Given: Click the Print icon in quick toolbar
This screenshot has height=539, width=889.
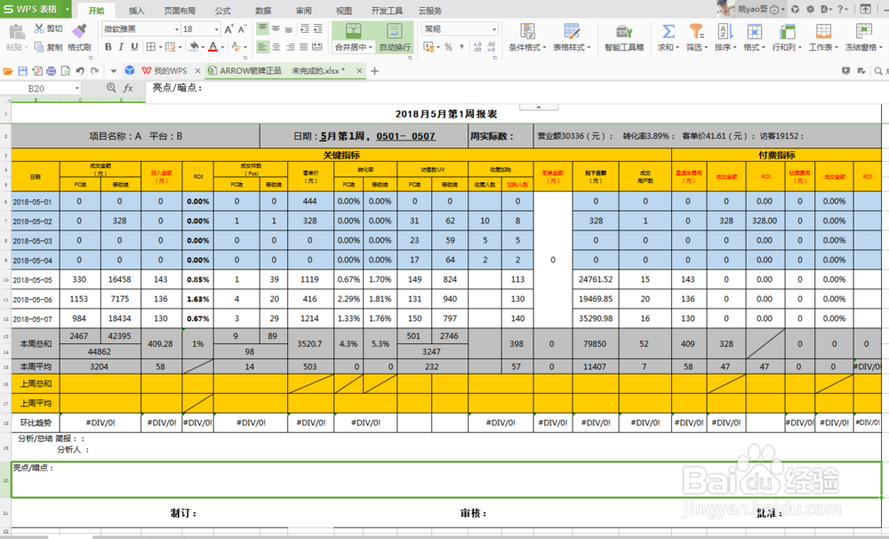Looking at the screenshot, I should (52, 71).
